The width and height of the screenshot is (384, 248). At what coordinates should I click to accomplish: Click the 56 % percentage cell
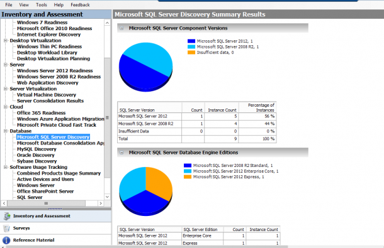pyautogui.click(x=257, y=116)
